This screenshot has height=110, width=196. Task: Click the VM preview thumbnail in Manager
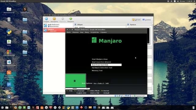[148, 35]
